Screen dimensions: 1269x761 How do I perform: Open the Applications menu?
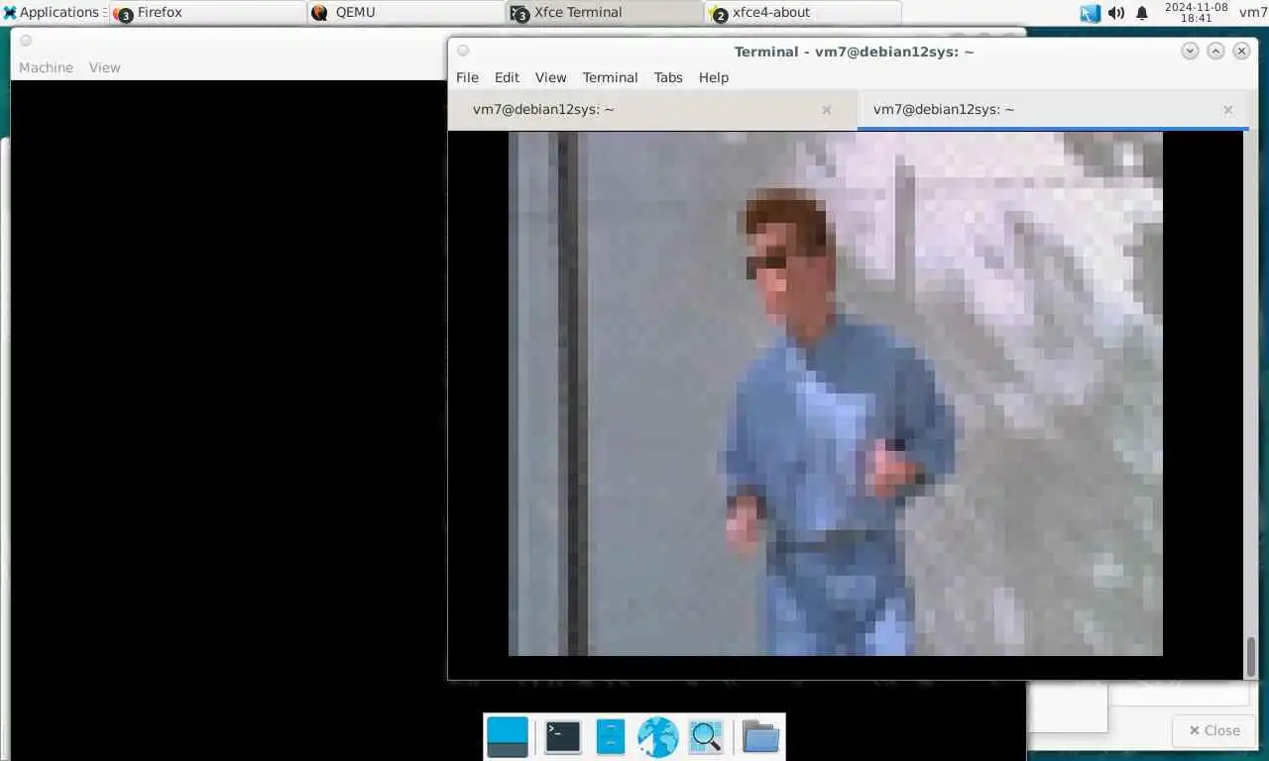pyautogui.click(x=52, y=13)
